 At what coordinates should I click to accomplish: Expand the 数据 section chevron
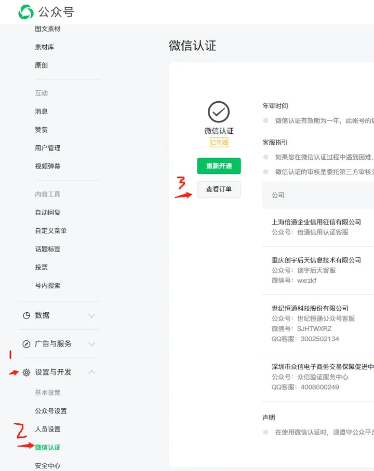pos(92,316)
